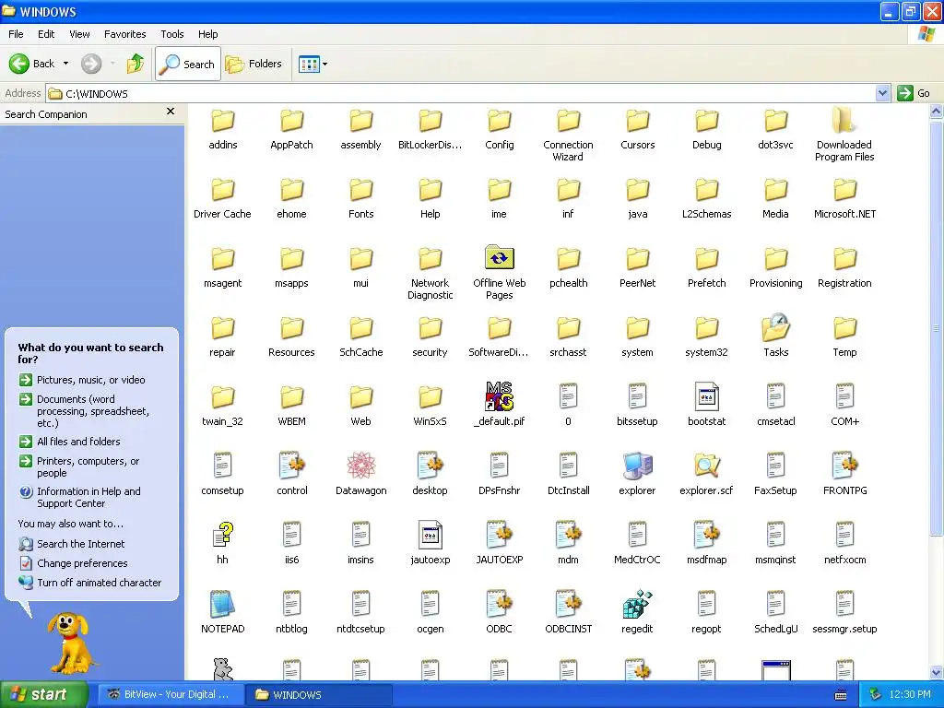Click the scrollbar up arrow
The height and width of the screenshot is (708, 944).
[937, 111]
